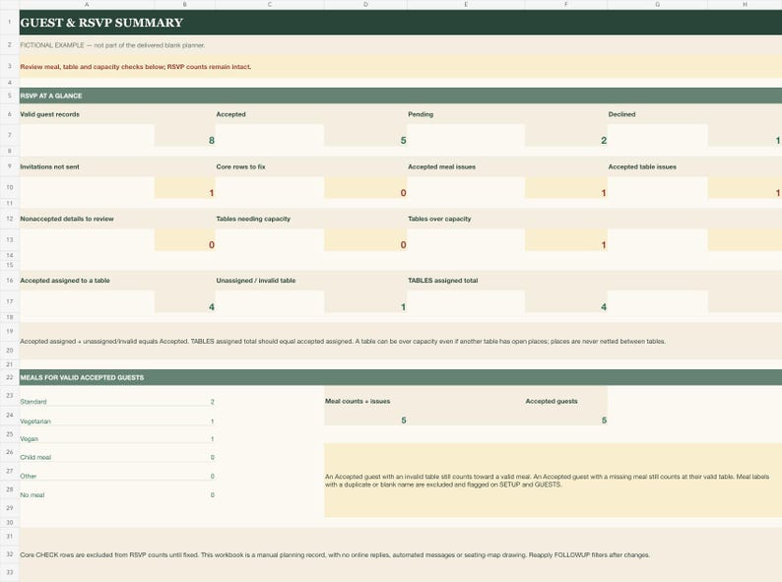This screenshot has width=782, height=582.
Task: Click the Nonaccepted details to review value 0
Action: click(x=212, y=244)
